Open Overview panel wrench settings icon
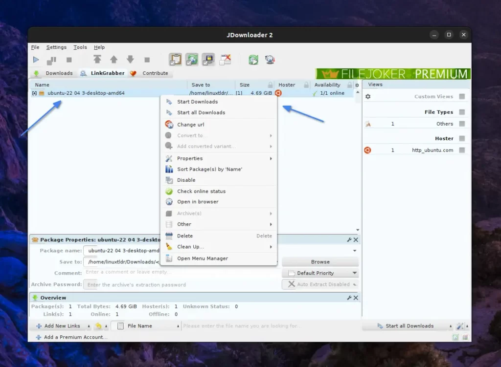This screenshot has height=367, width=501. (x=349, y=298)
